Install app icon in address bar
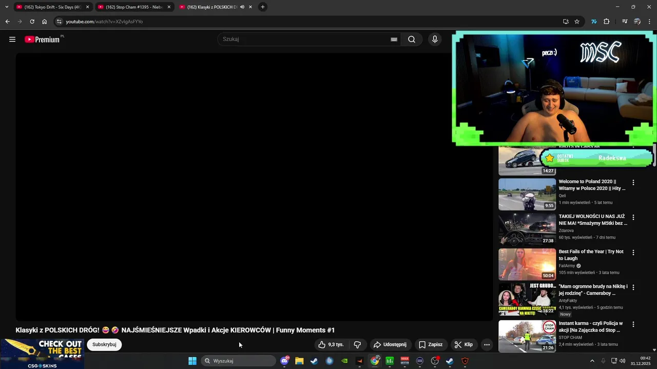Screen dimensions: 657x369 click(566, 22)
